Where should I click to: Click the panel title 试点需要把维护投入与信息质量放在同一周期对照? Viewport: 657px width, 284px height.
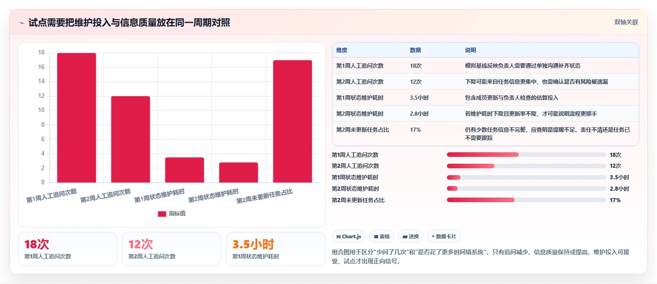point(129,23)
